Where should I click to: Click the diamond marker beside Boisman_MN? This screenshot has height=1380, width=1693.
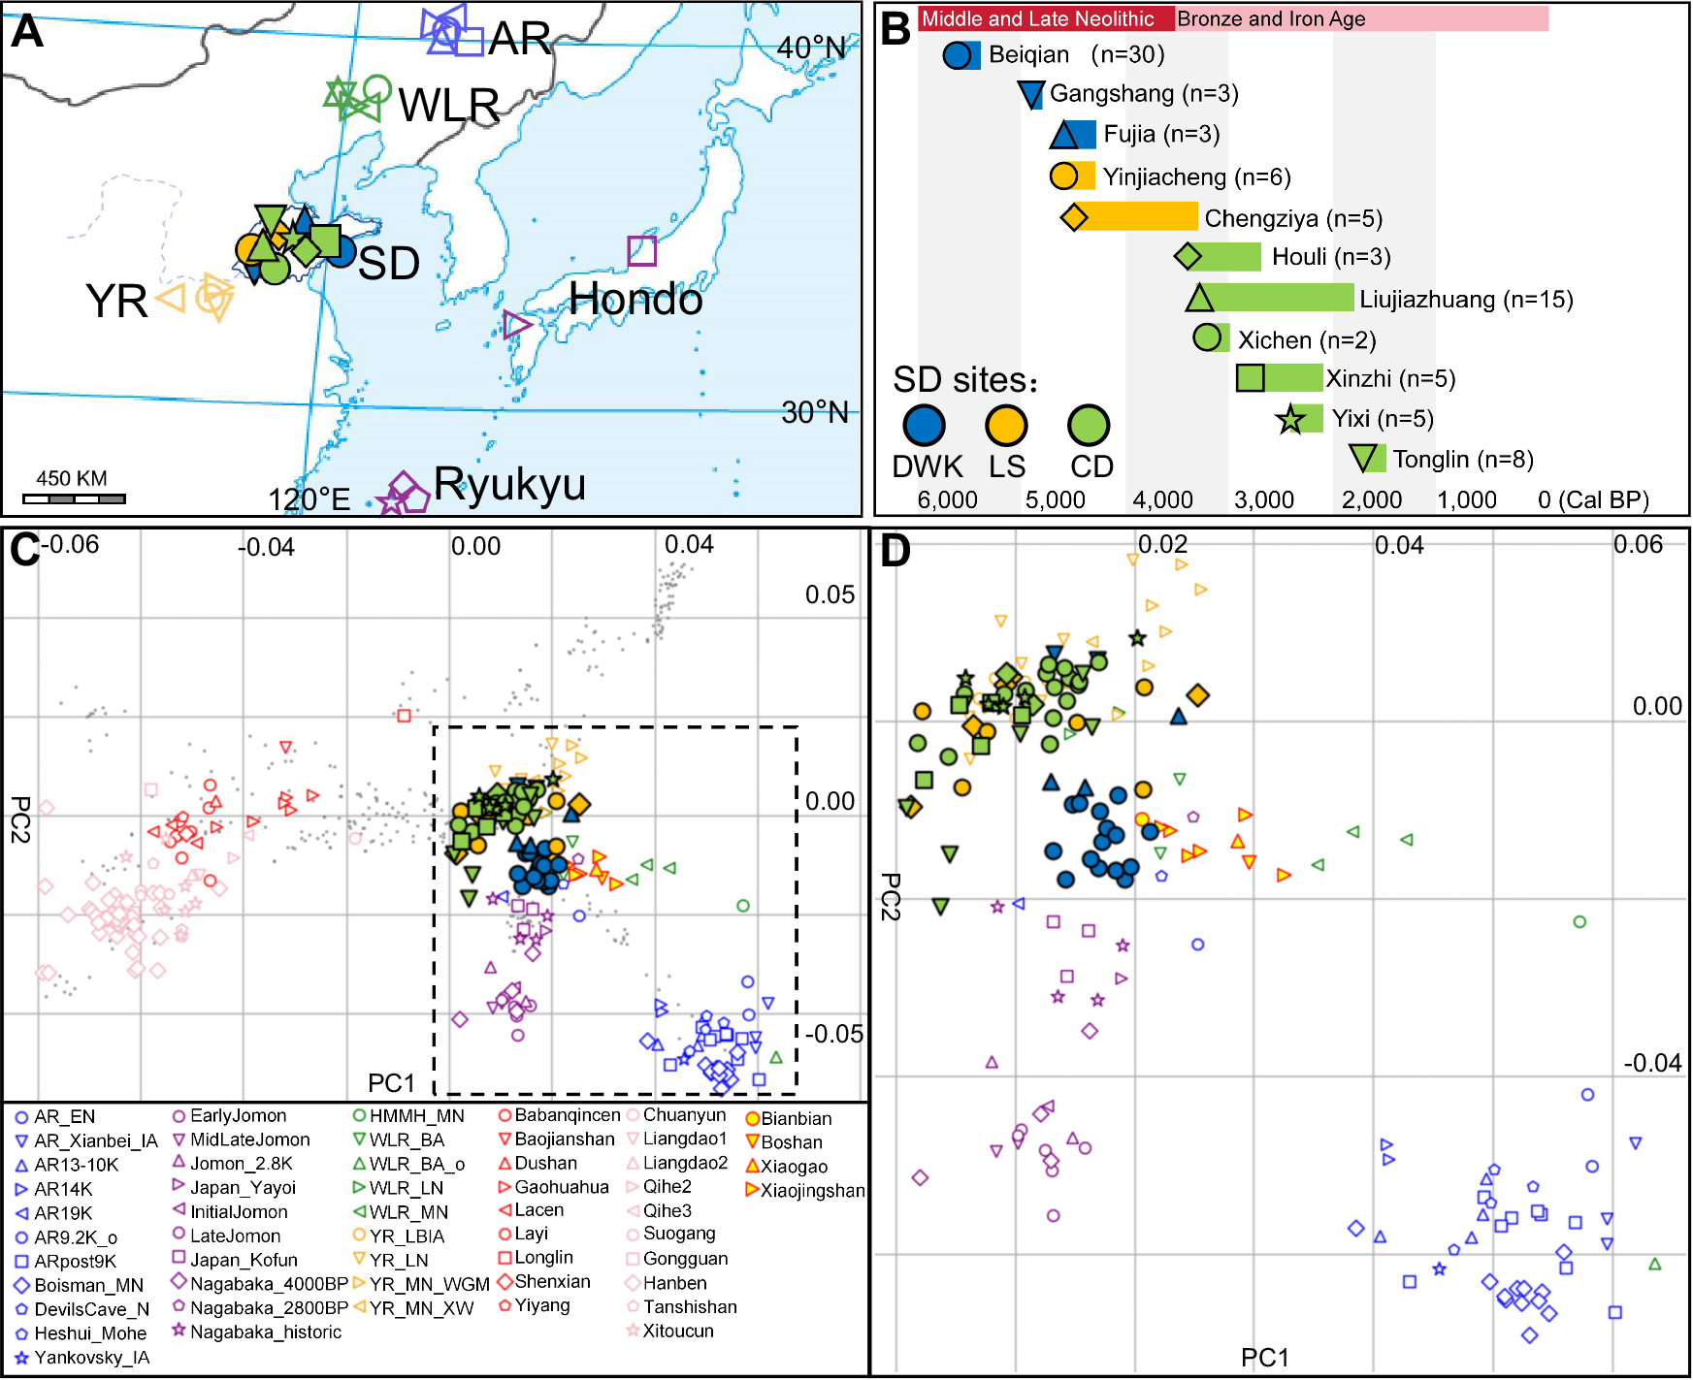(x=21, y=1286)
